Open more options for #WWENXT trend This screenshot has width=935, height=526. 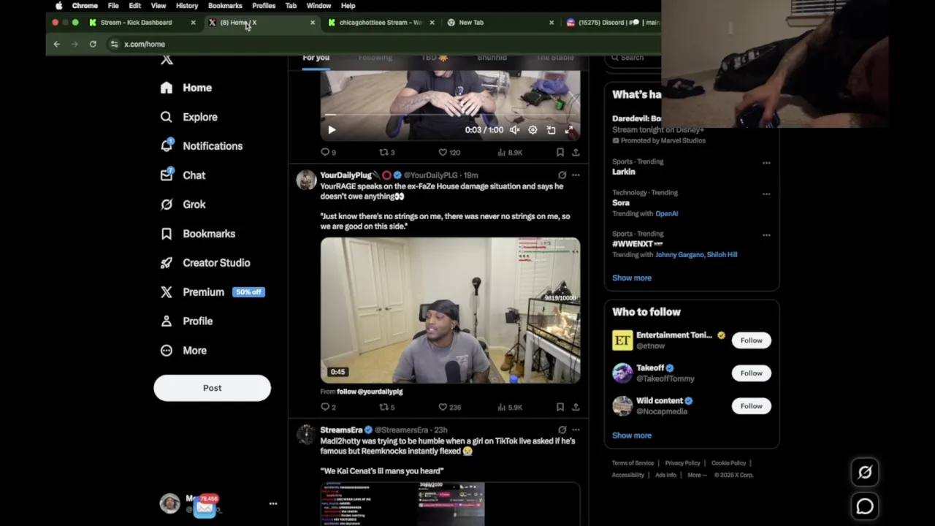coord(766,235)
